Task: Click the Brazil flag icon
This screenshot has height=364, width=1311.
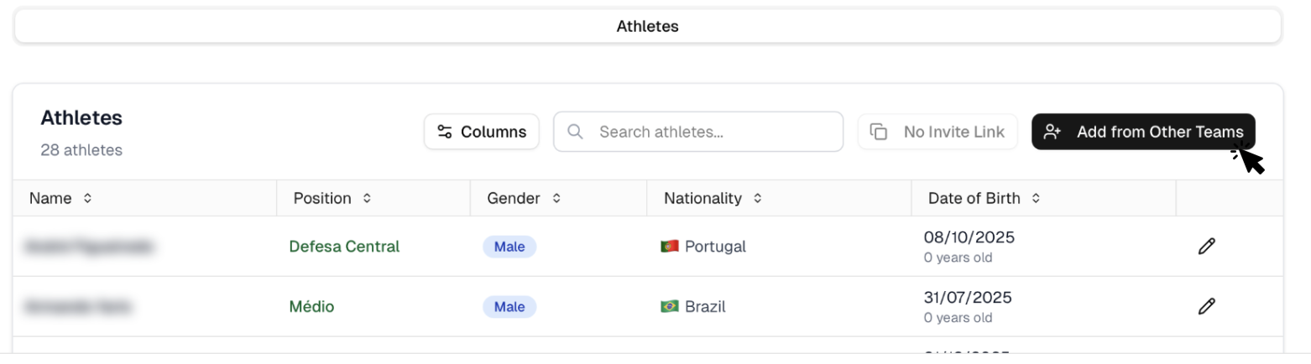Action: pos(670,307)
